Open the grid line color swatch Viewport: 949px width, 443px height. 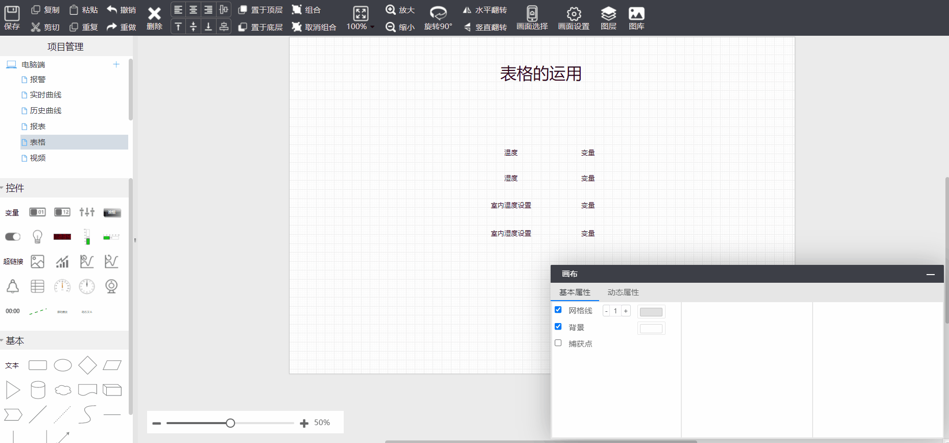tap(651, 312)
